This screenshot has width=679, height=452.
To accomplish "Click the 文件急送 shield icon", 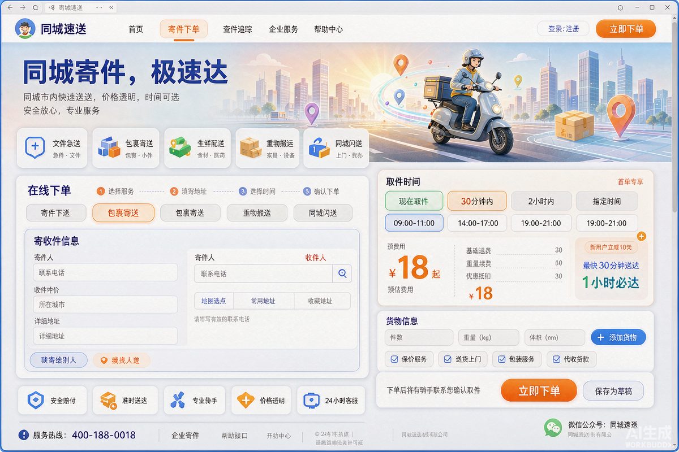I will 35,147.
